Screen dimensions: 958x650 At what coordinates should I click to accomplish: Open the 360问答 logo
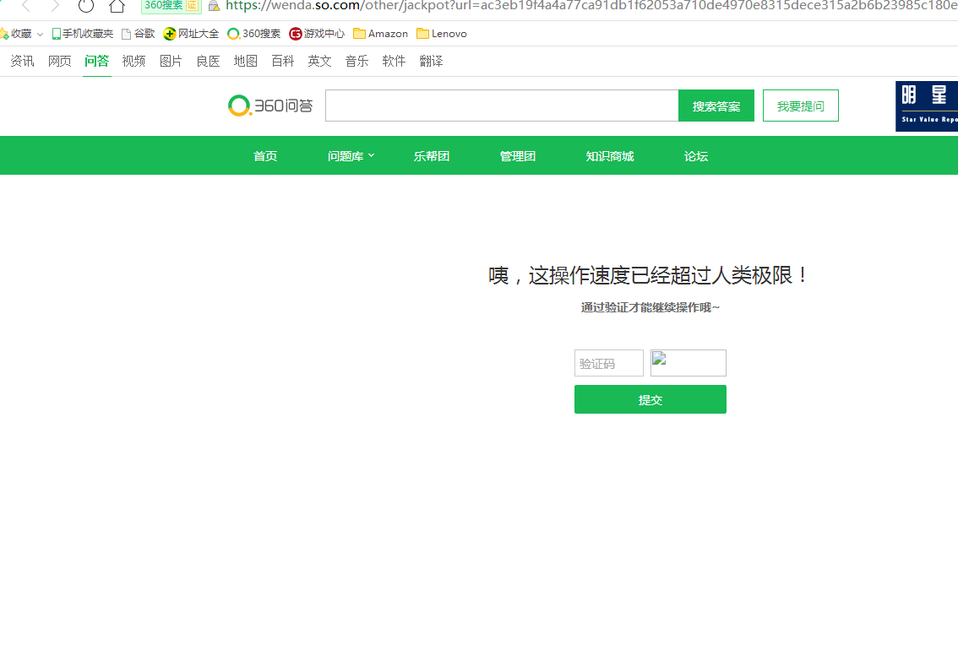pyautogui.click(x=270, y=106)
